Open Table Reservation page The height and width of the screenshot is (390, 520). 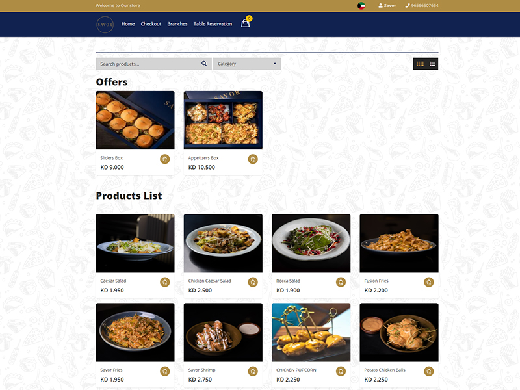coord(213,24)
